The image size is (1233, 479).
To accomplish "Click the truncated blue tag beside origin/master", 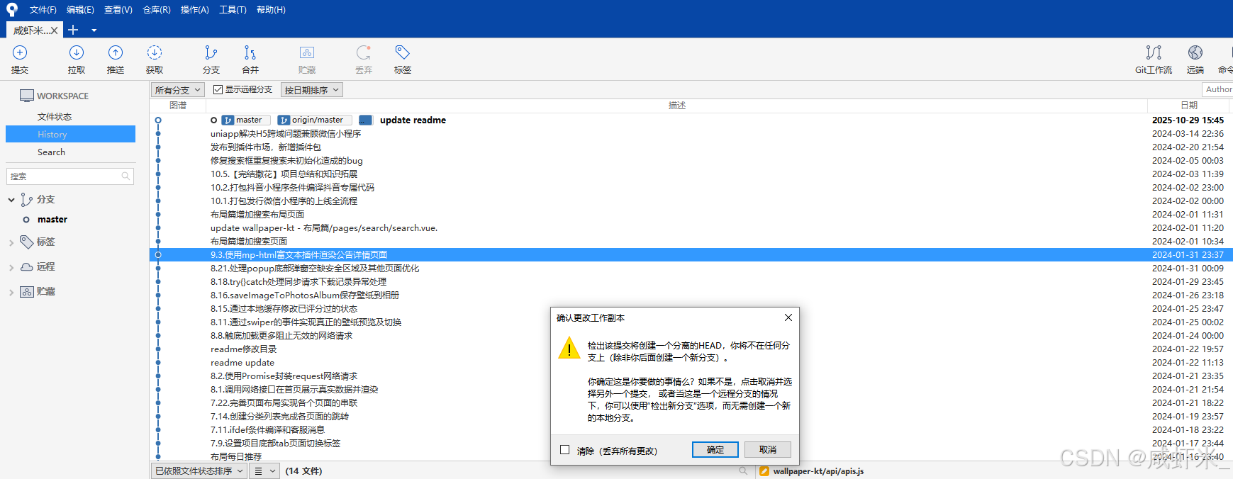I will [366, 120].
